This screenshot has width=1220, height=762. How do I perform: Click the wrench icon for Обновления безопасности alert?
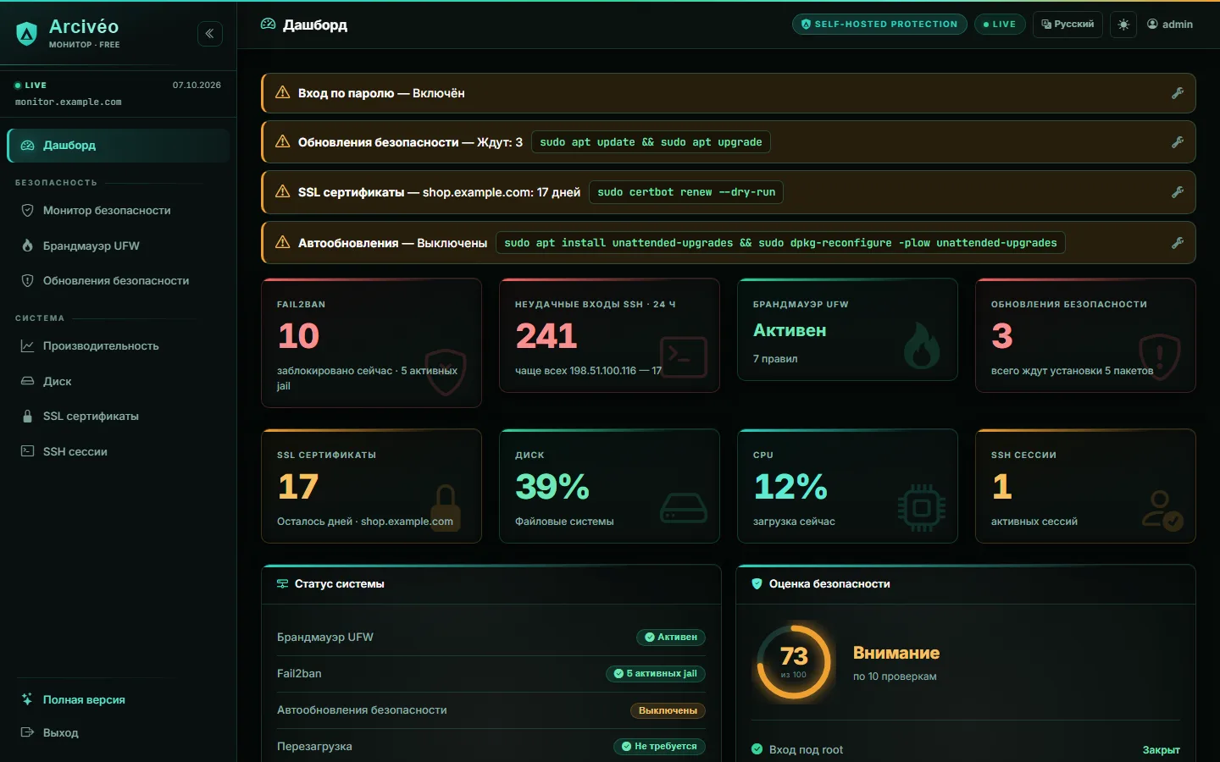point(1178,142)
